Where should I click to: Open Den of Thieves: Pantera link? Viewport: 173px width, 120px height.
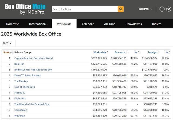pos(27,76)
